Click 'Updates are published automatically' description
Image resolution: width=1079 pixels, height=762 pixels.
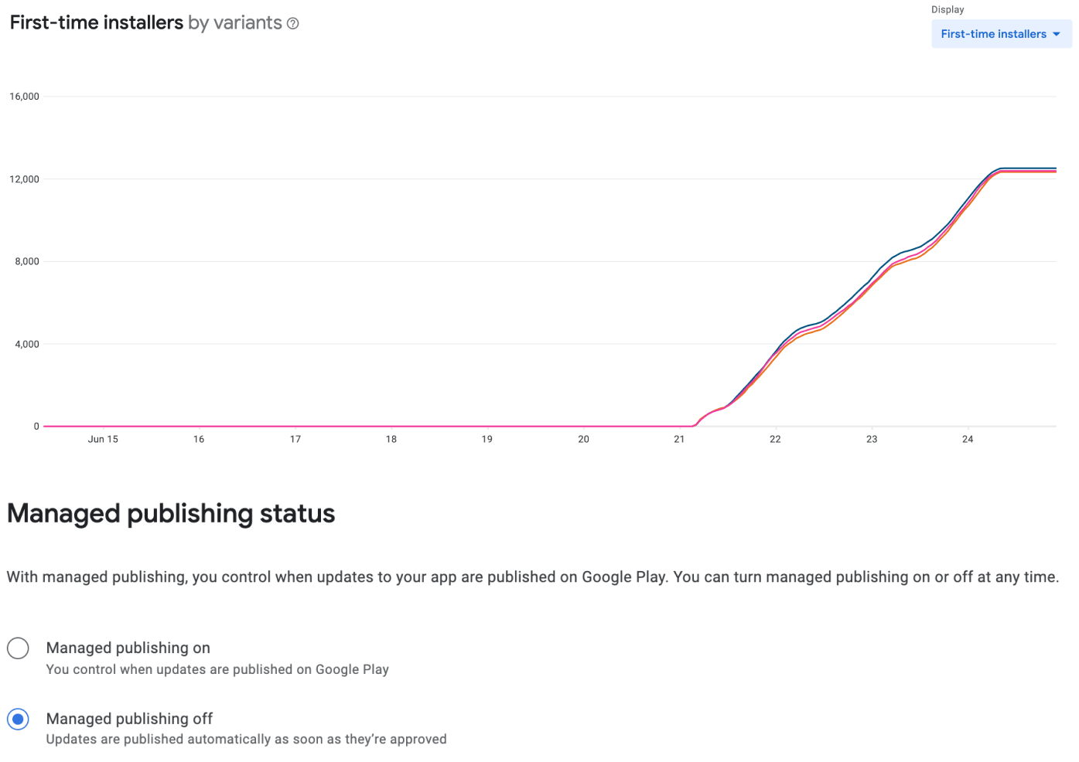click(x=246, y=740)
